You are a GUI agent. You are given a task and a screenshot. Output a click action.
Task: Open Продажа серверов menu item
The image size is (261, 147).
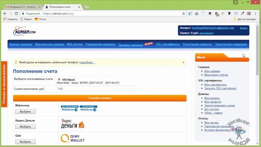coord(130,45)
